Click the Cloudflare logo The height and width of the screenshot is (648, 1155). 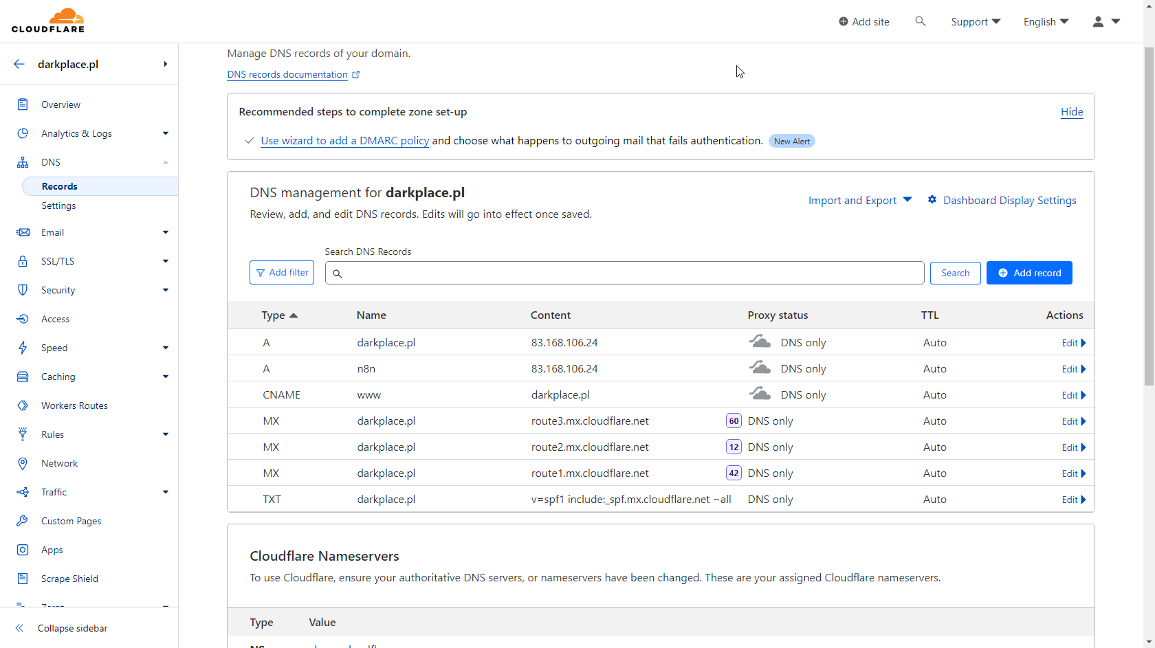click(48, 21)
